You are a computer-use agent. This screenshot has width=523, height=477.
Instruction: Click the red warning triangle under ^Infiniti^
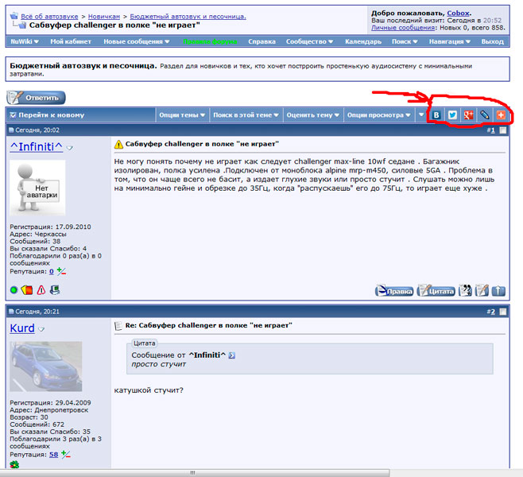click(x=41, y=290)
